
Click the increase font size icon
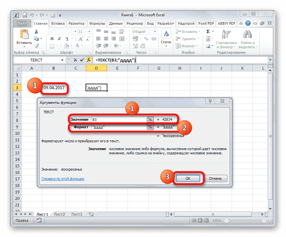(x=81, y=39)
